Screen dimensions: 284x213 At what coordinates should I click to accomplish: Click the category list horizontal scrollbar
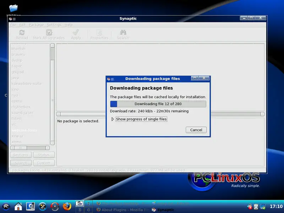coord(30,148)
